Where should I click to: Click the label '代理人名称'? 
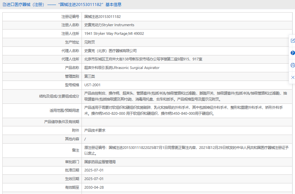click(x=70, y=51)
